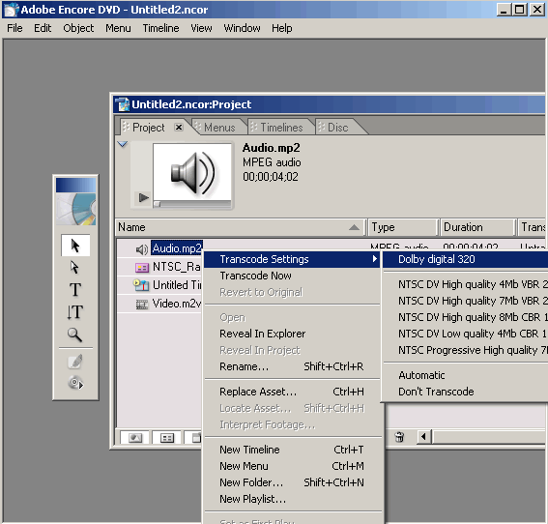Click the horizontal scrollbar left arrow
Screen dimensions: 548x524
(423, 437)
